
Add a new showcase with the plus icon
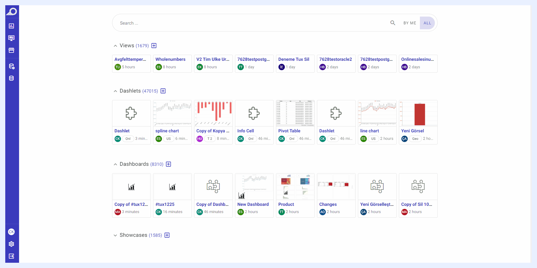tap(167, 235)
